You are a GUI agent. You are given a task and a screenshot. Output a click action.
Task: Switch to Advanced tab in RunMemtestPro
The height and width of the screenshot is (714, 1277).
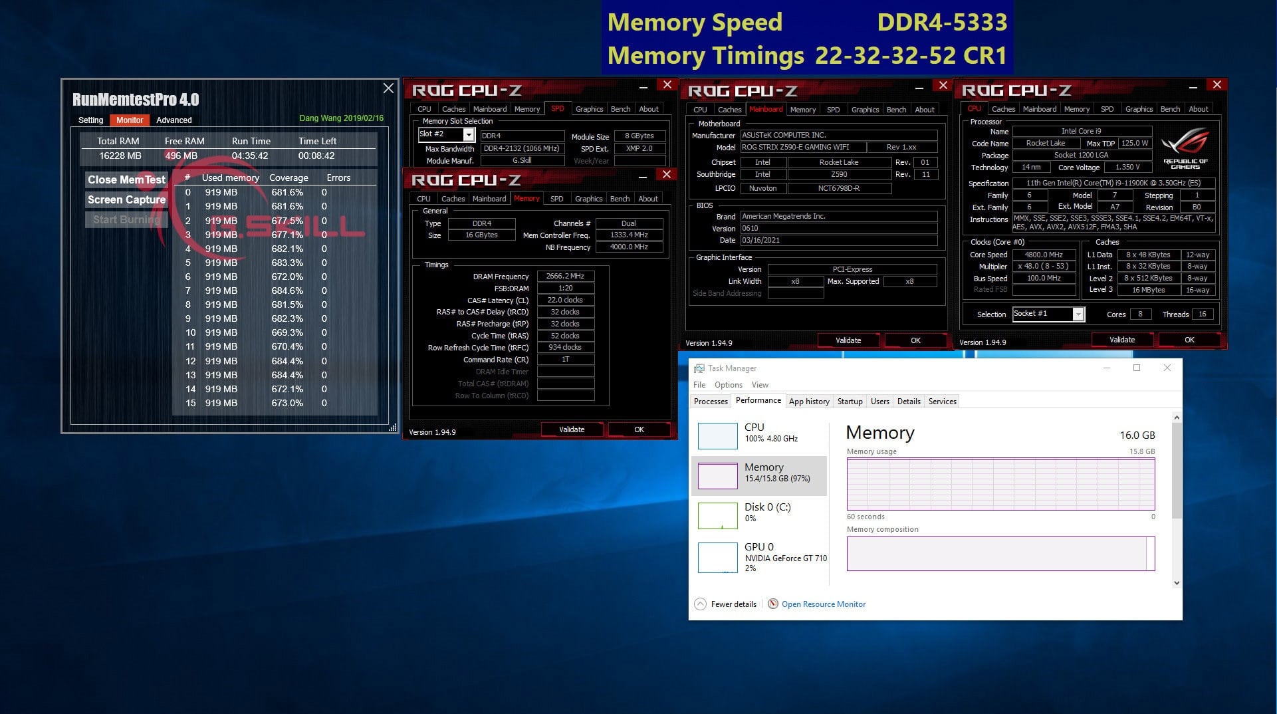click(x=174, y=120)
